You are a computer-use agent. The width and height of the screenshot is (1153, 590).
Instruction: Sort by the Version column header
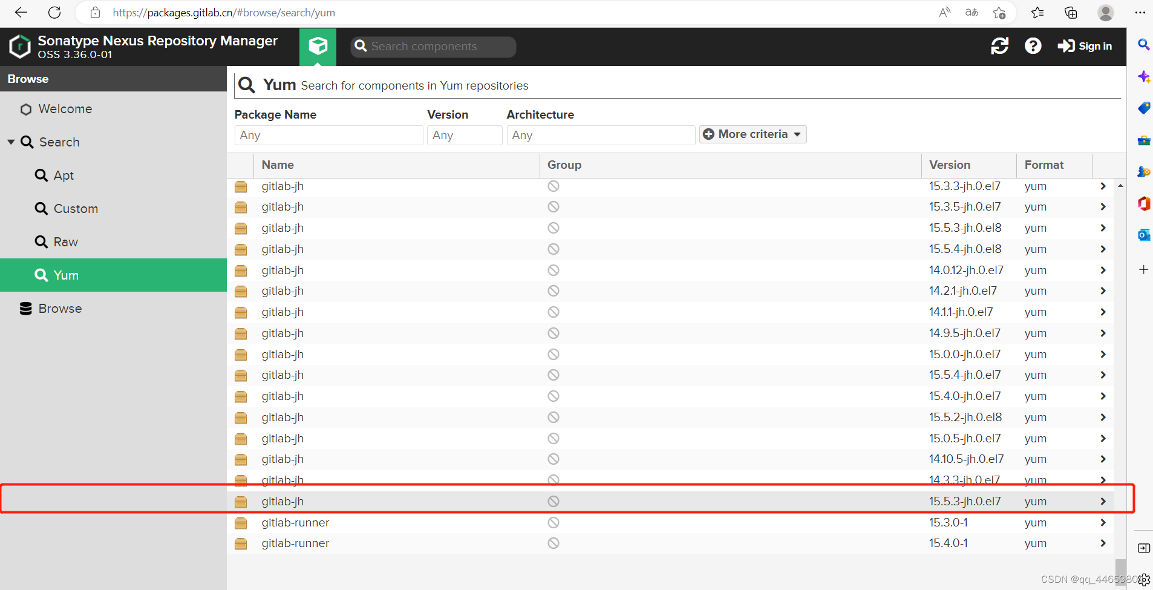point(968,165)
